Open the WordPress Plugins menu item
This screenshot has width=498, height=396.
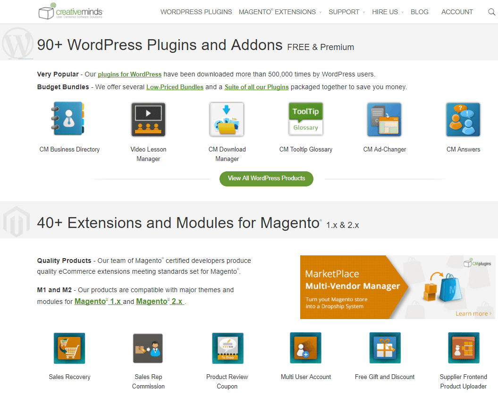click(x=196, y=12)
